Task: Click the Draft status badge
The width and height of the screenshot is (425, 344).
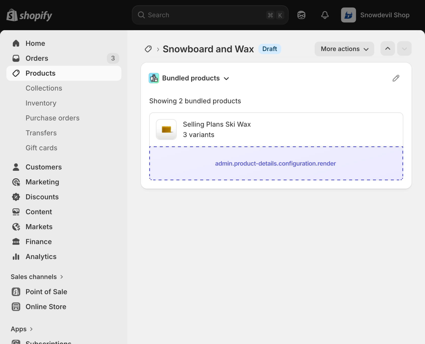Action: 270,49
